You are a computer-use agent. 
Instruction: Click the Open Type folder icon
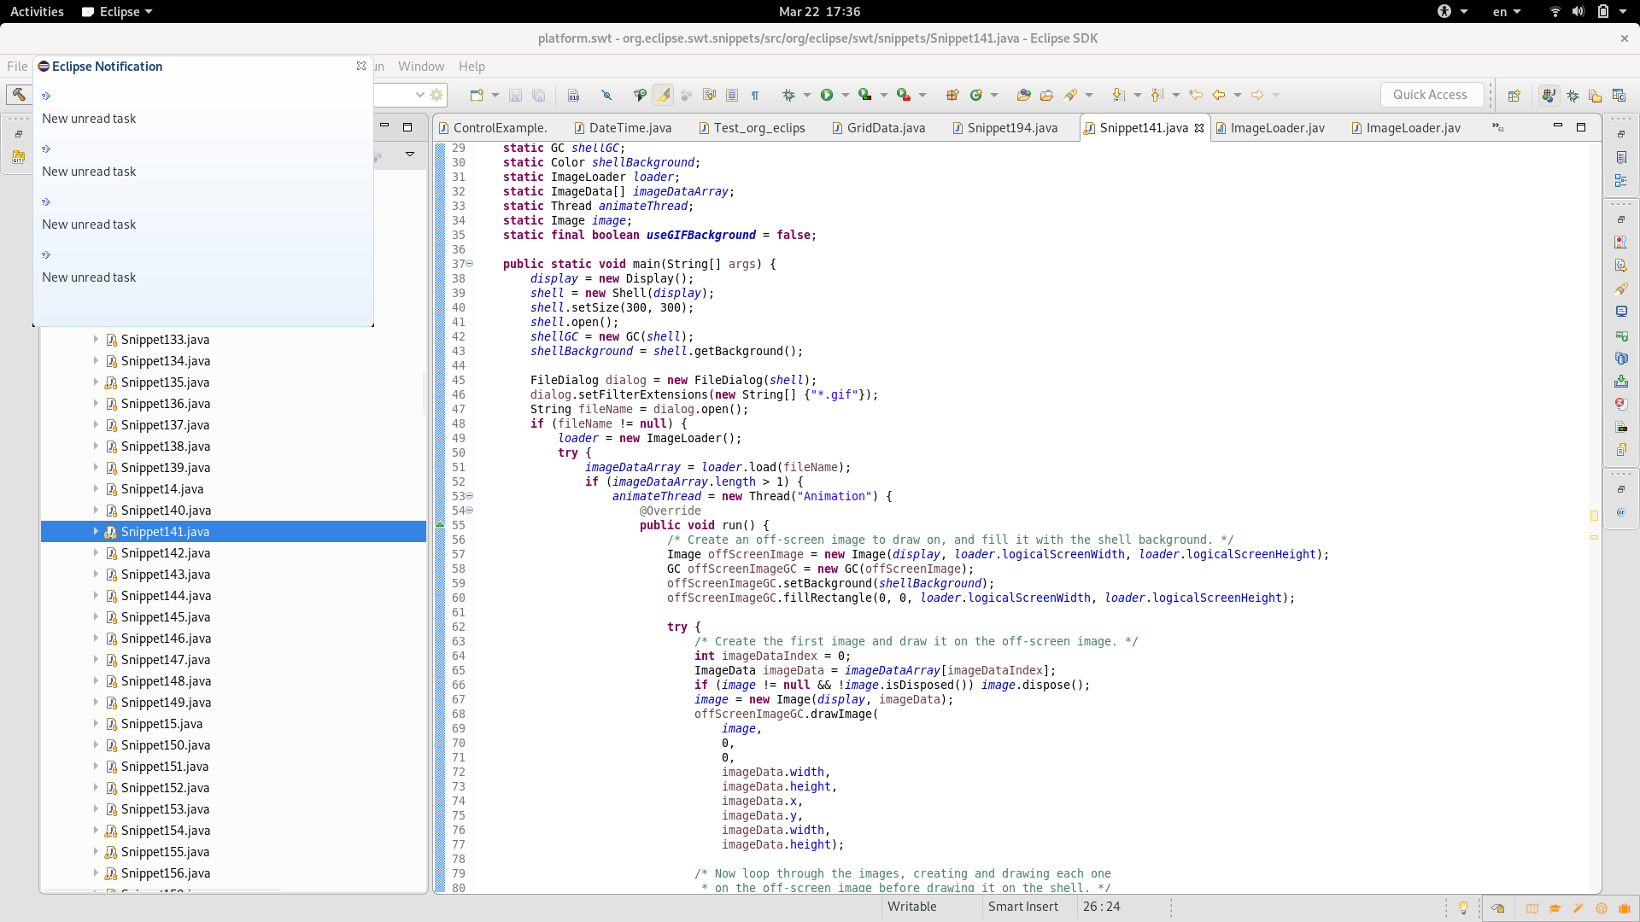tap(1023, 95)
